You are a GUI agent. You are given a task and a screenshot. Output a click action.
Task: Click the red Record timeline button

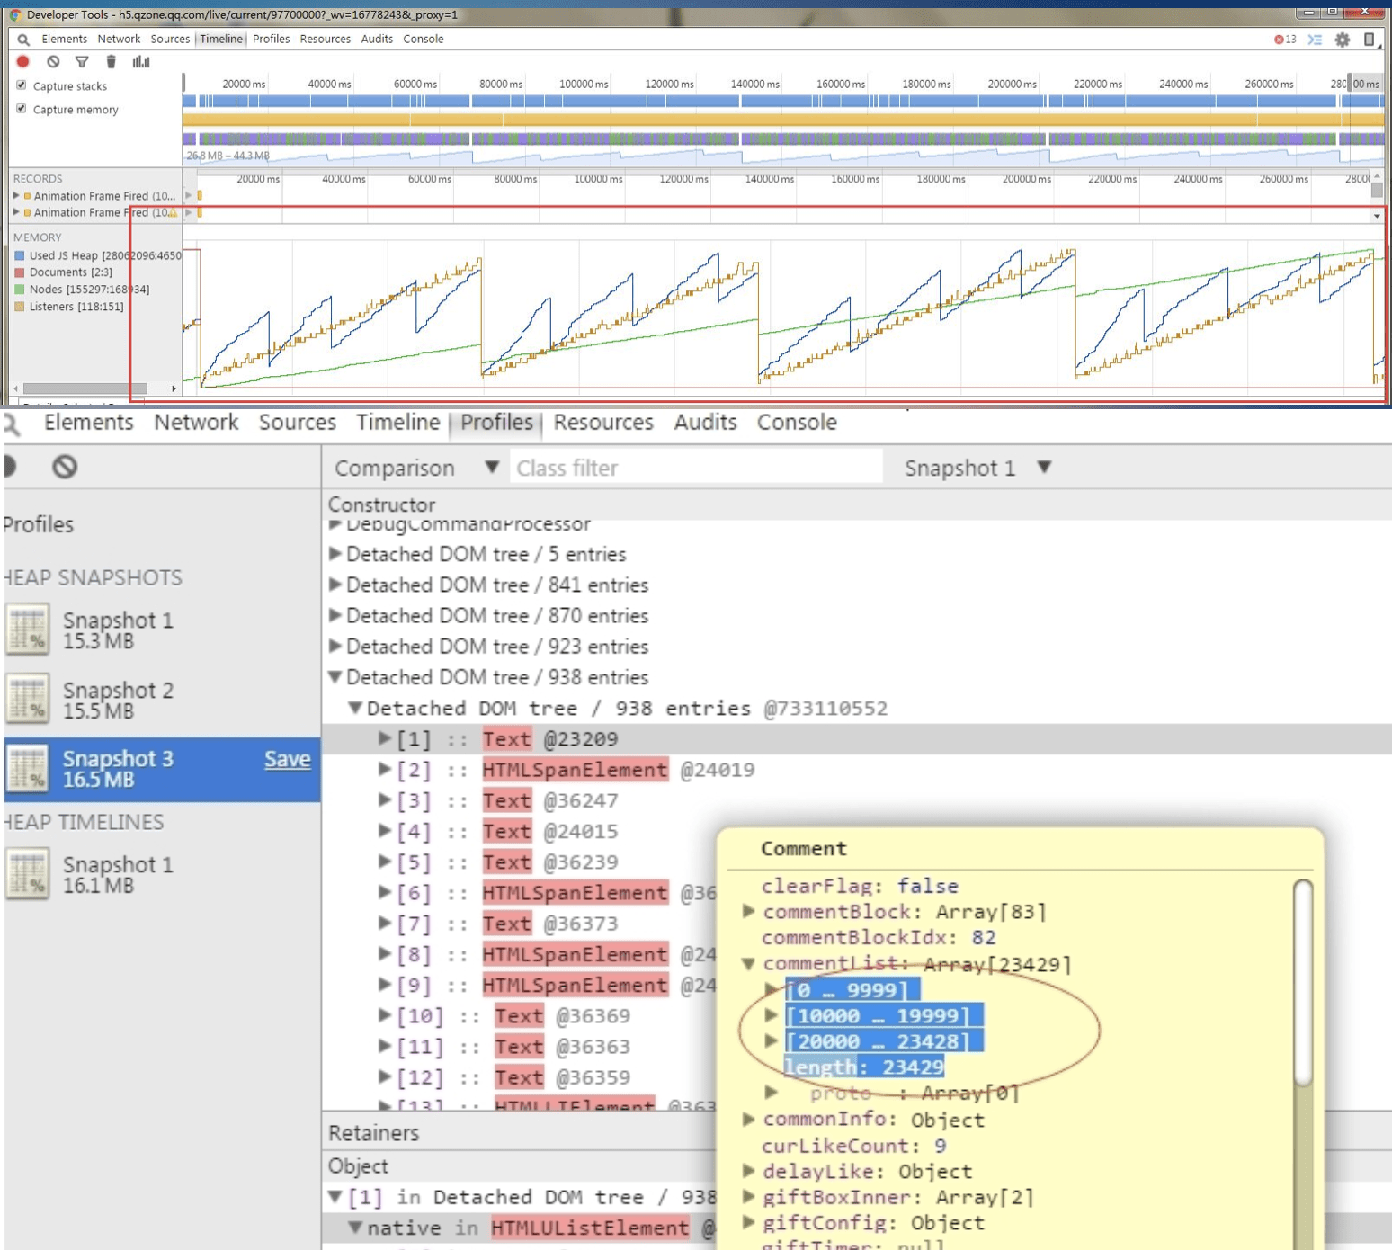pyautogui.click(x=23, y=62)
